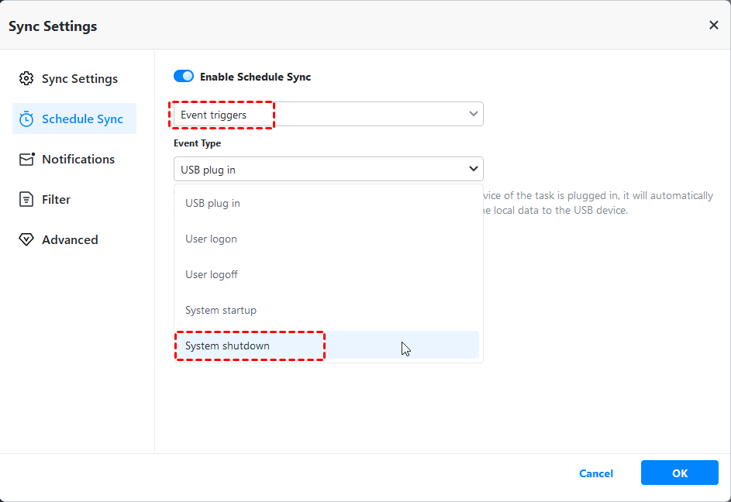The image size is (731, 502).
Task: Switch to the Advanced tab
Action: (x=70, y=239)
